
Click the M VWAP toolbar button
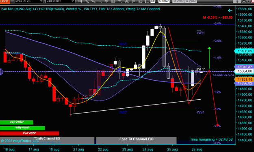coord(179,1)
